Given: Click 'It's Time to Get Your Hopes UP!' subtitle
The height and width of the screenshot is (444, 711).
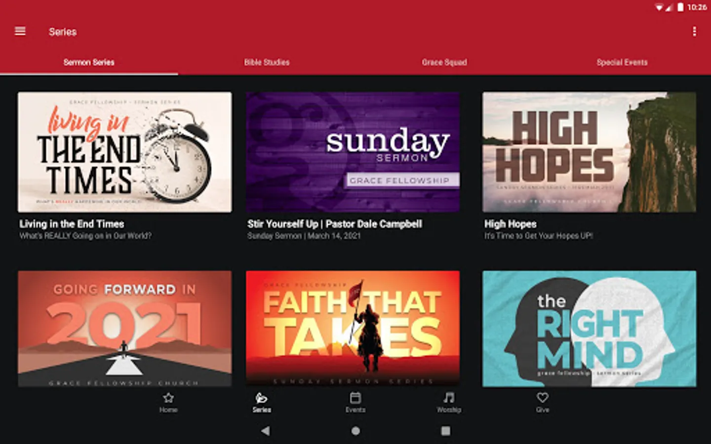Looking at the screenshot, I should 539,236.
